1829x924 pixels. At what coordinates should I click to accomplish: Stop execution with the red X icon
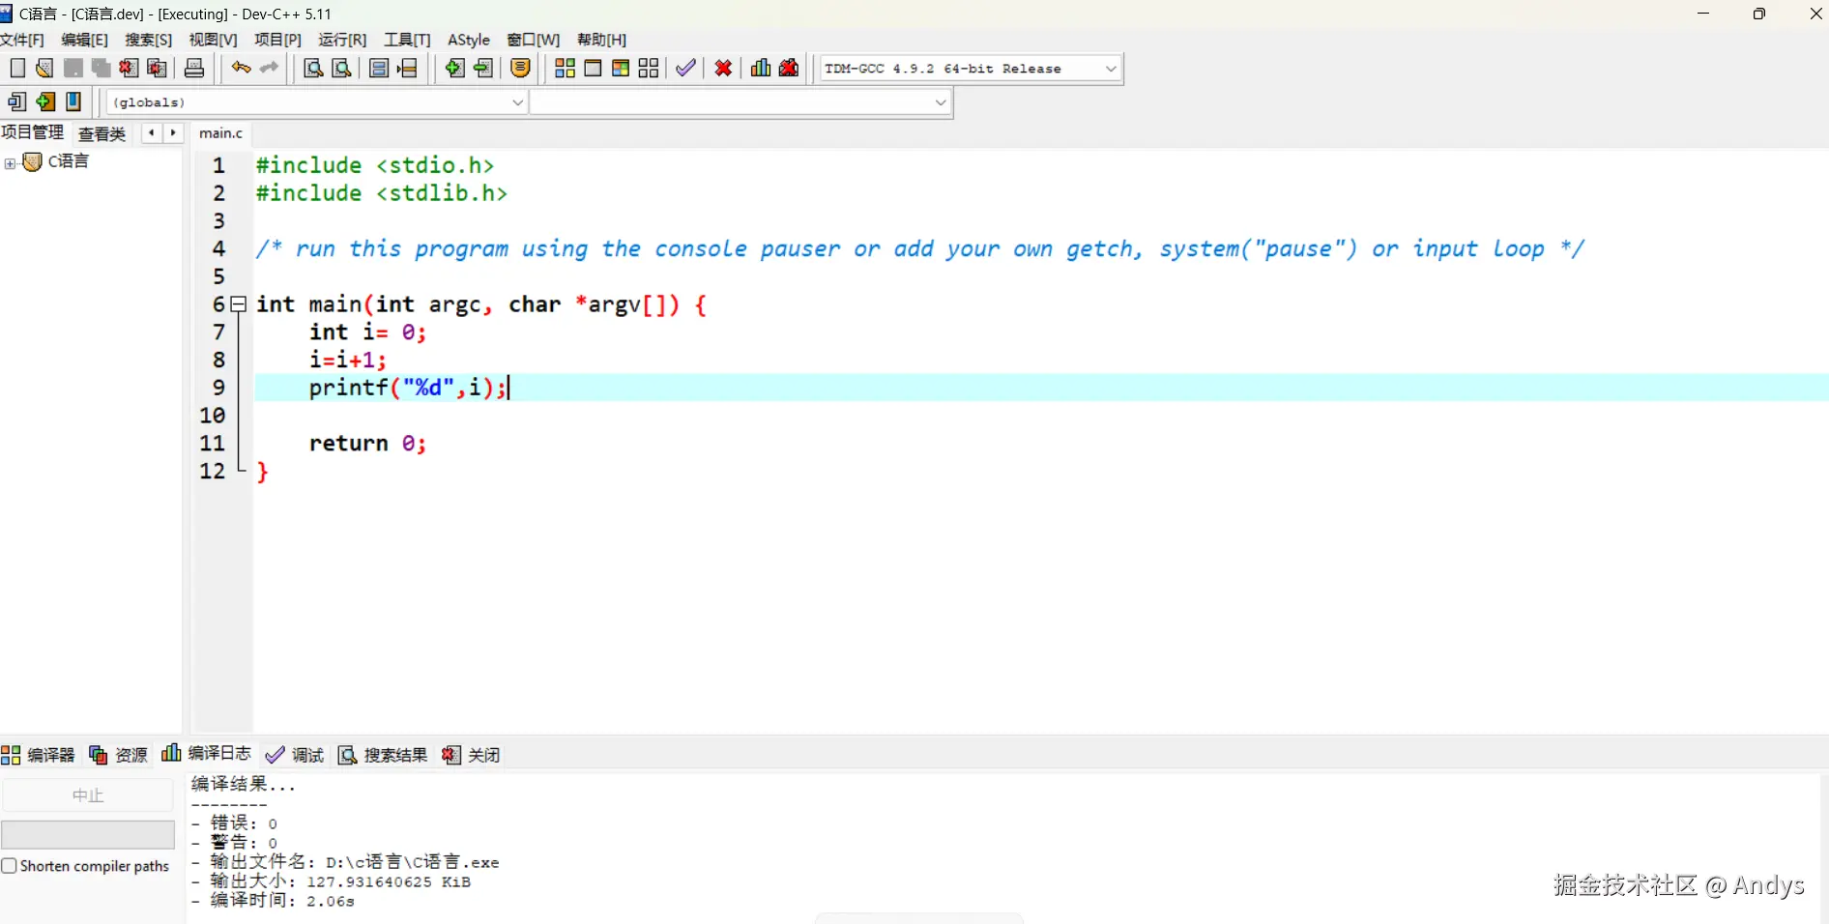tap(723, 68)
